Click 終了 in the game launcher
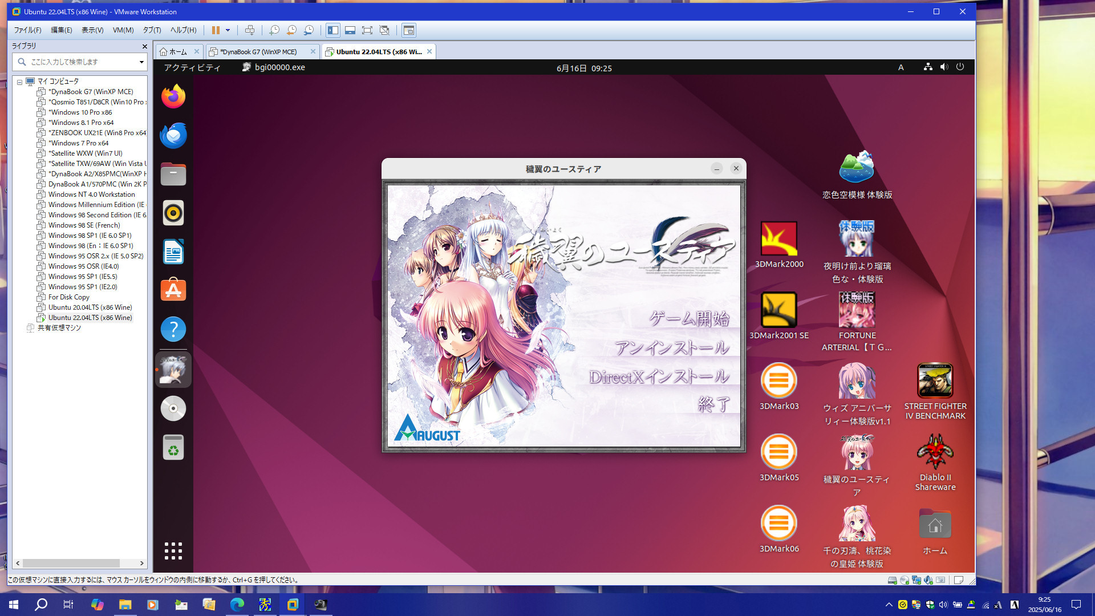 [x=714, y=404]
